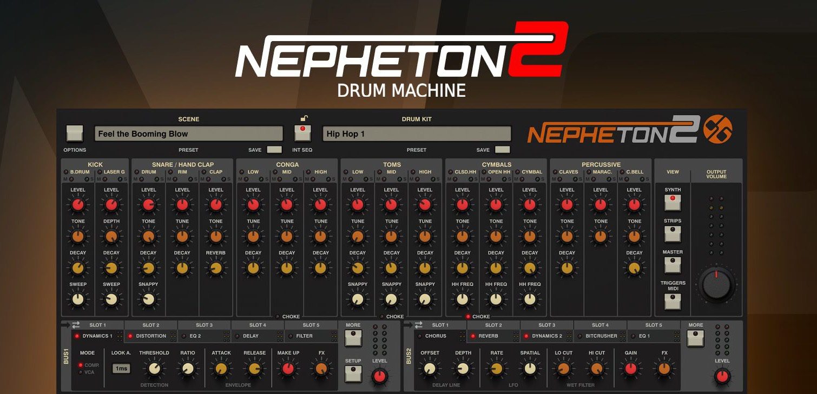Select VCA mode radio
This screenshot has width=817, height=394.
click(81, 372)
